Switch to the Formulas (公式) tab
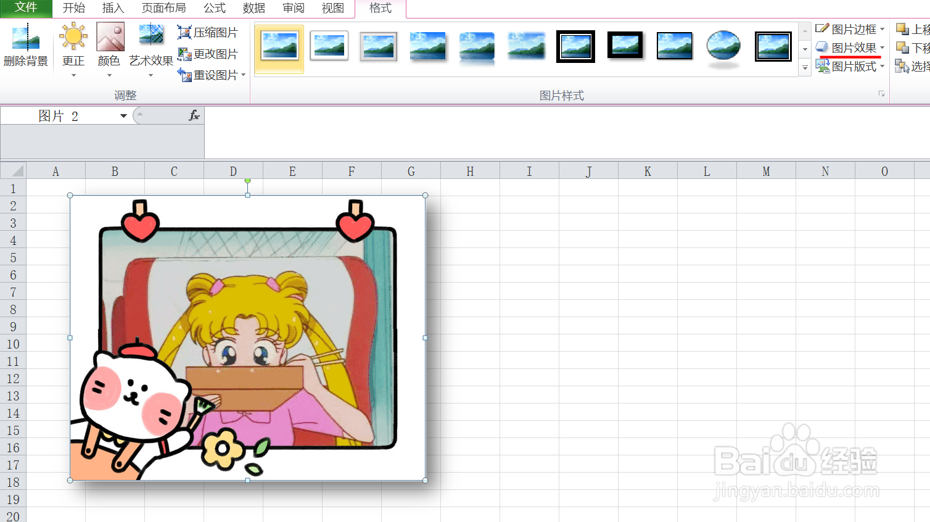This screenshot has height=522, width=930. [x=215, y=8]
